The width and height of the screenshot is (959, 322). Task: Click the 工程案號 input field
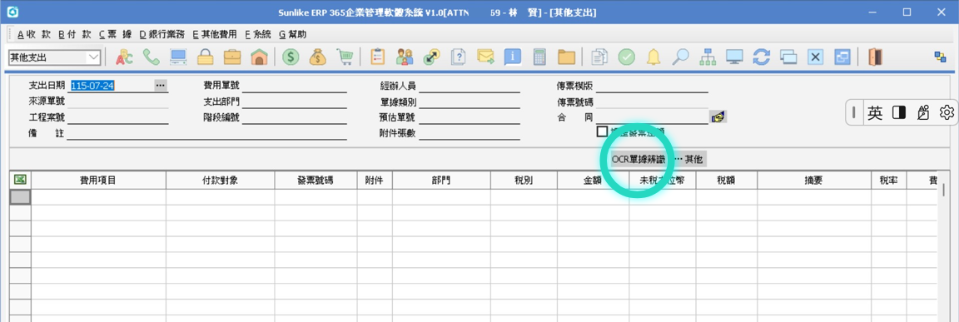pos(117,117)
